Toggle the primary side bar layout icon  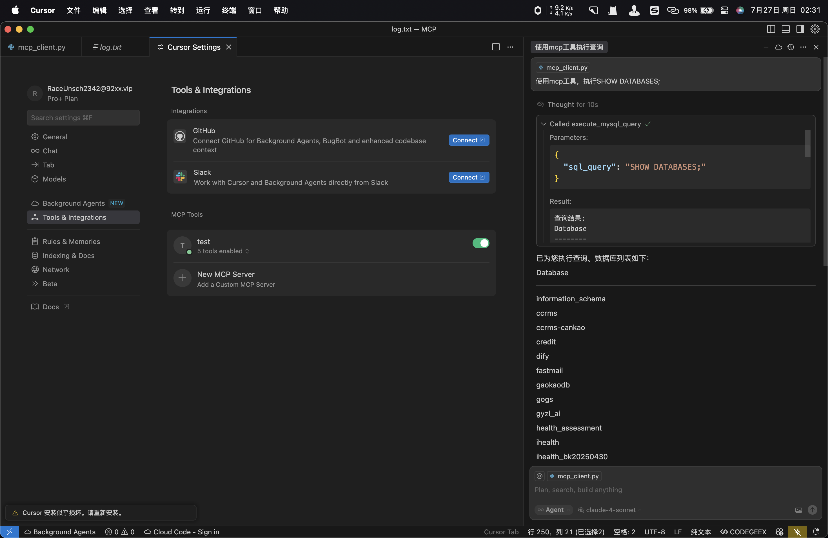(771, 29)
